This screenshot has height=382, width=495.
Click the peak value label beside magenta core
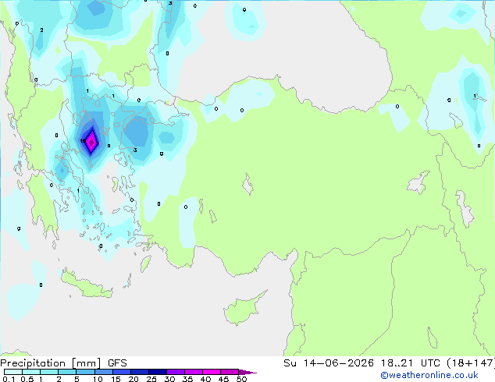coord(83,141)
